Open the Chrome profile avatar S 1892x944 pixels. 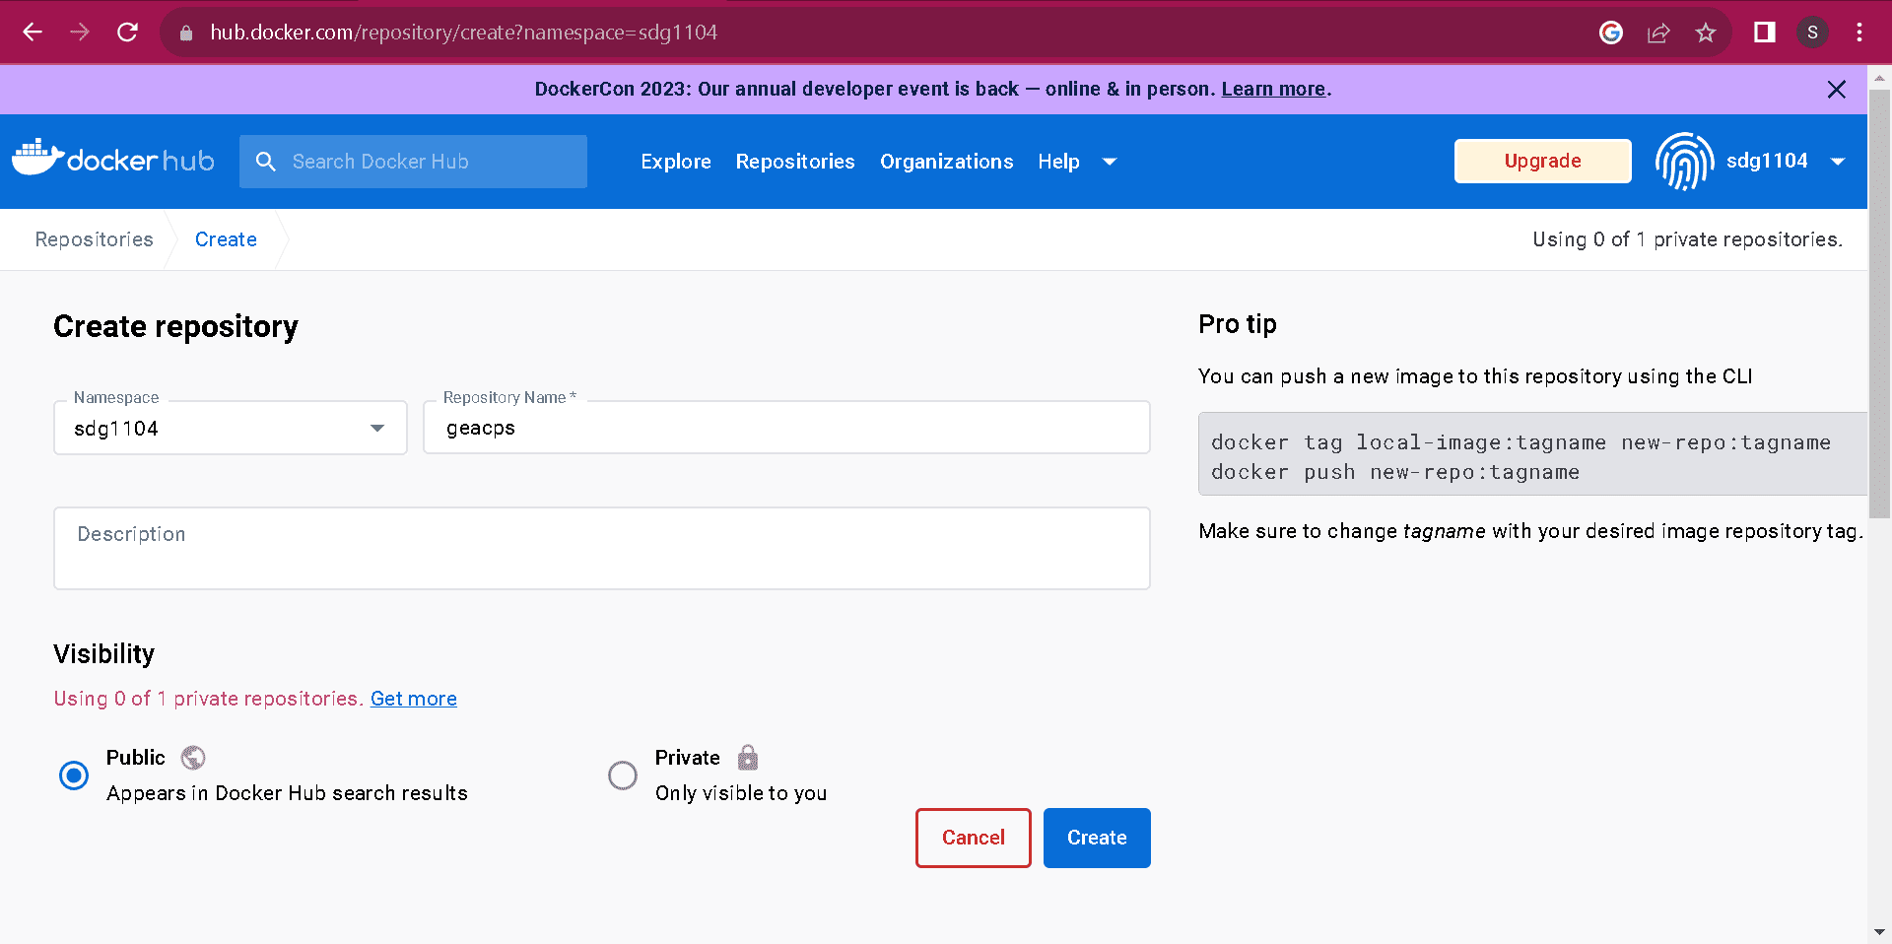tap(1812, 33)
